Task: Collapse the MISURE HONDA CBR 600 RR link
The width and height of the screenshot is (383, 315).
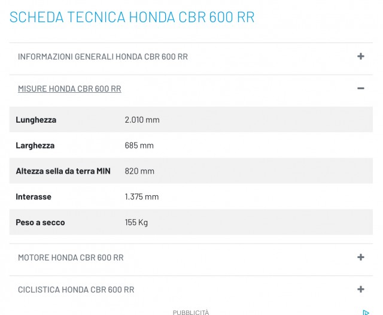Action: (69, 89)
